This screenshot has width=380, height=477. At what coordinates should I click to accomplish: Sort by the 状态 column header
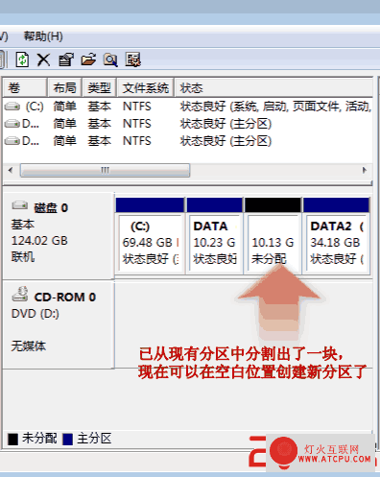[273, 87]
